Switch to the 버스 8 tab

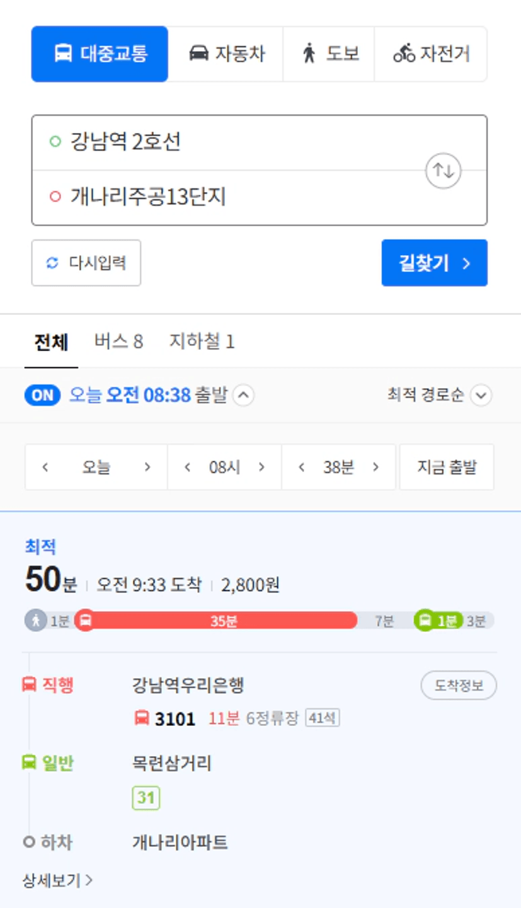pyautogui.click(x=118, y=342)
